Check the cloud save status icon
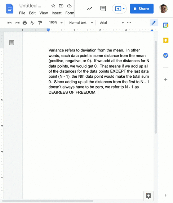This screenshot has height=203, width=173. pyautogui.click(x=69, y=6)
